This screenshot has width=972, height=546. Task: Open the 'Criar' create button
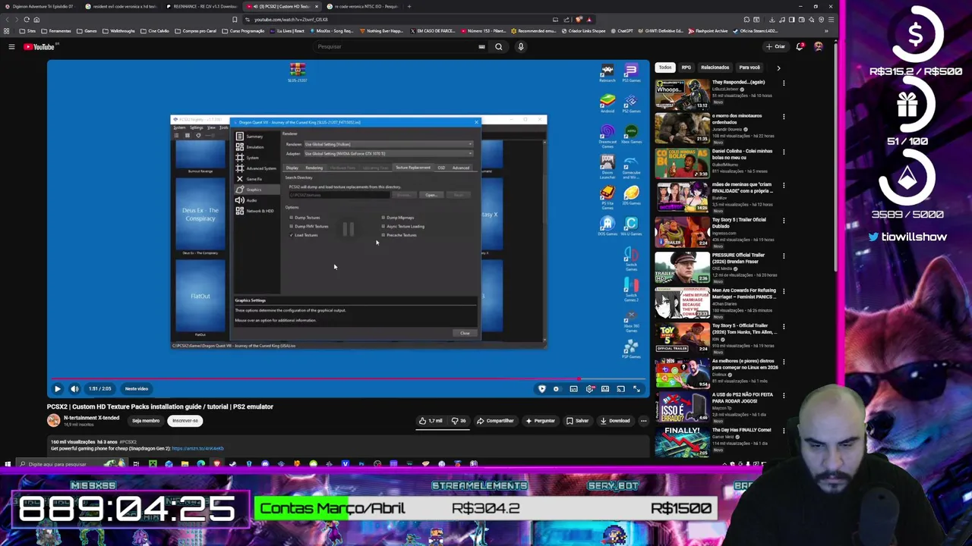[x=775, y=47]
